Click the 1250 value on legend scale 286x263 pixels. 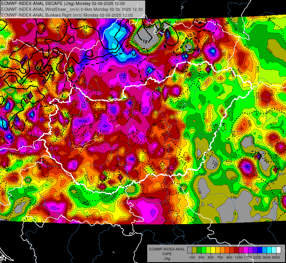239,257
